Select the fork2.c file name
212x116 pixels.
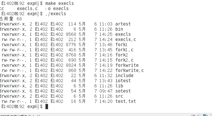pos(124,60)
